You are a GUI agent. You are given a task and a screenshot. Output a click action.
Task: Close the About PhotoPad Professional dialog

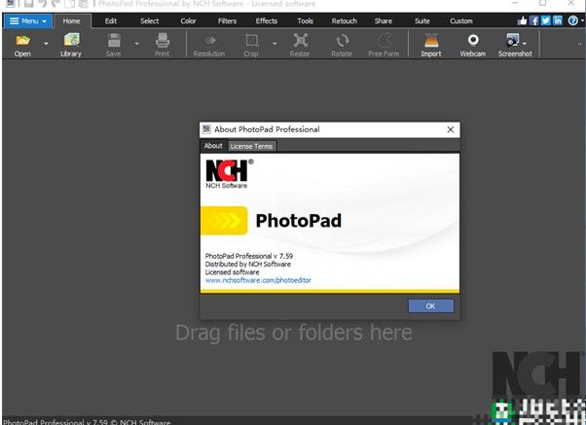(451, 129)
